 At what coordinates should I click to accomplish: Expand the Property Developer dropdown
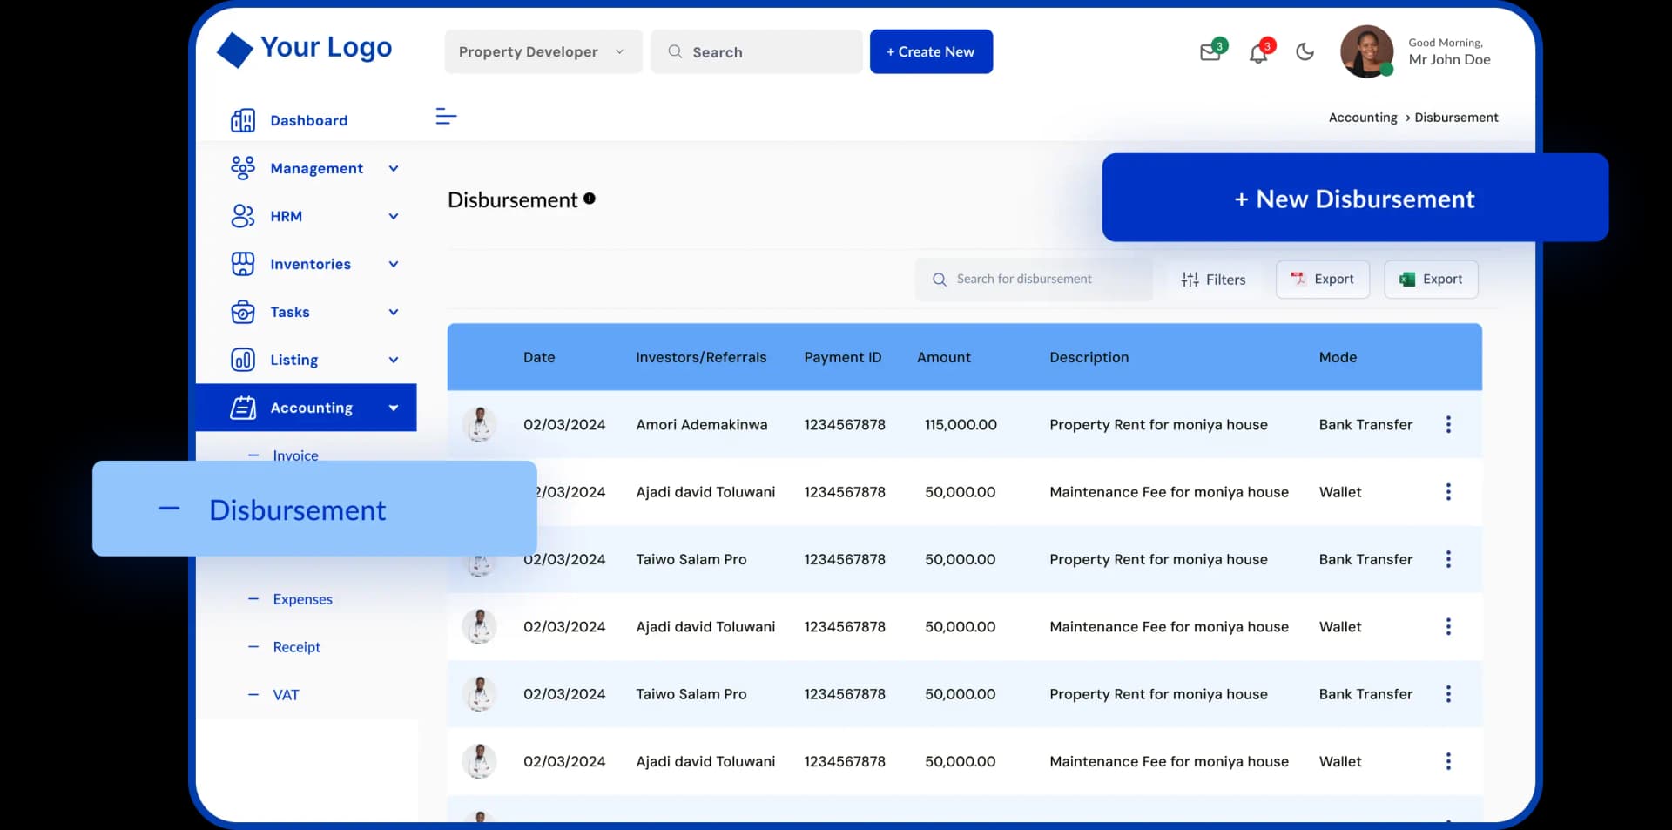tap(619, 51)
